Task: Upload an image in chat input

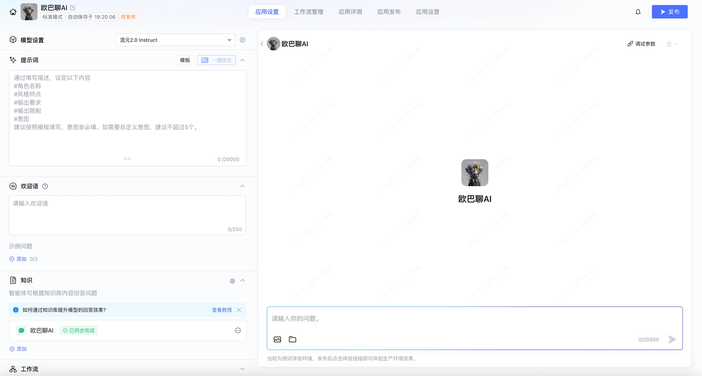Action: coord(277,339)
